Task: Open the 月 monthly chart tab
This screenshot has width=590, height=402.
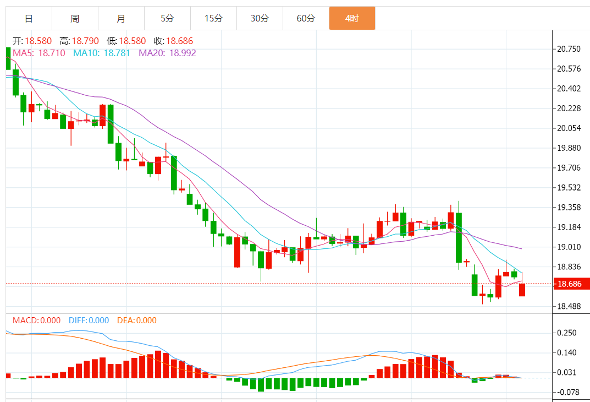Action: click(121, 18)
